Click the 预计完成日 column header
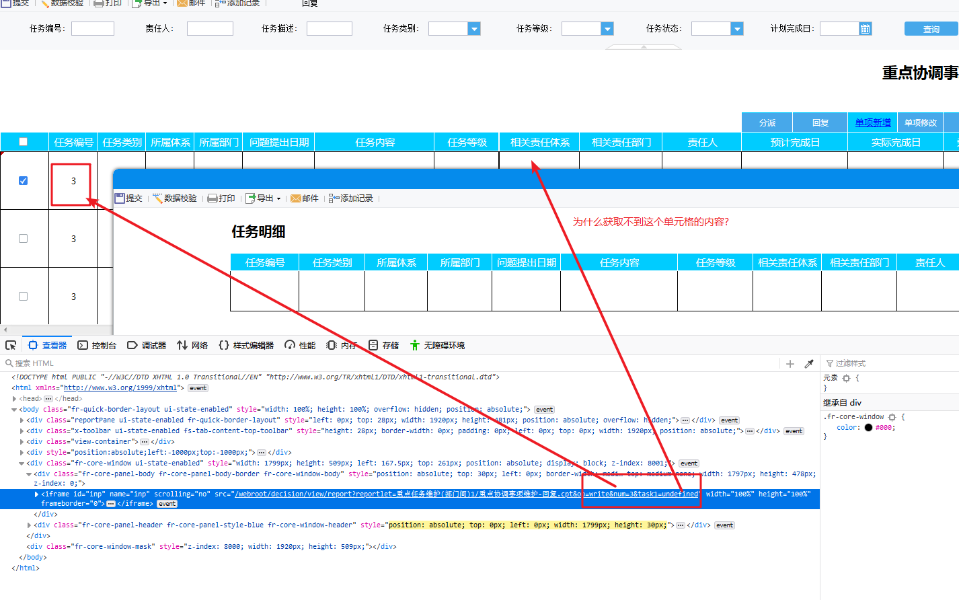The image size is (959, 600). click(x=795, y=142)
